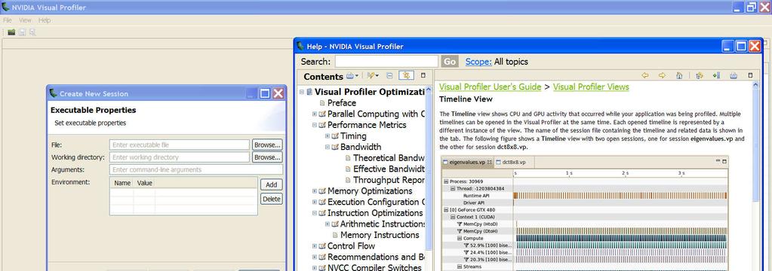Viewport: 772px width, 271px height.
Task: Collapse the Performance Metrics tree node
Action: click(x=315, y=125)
